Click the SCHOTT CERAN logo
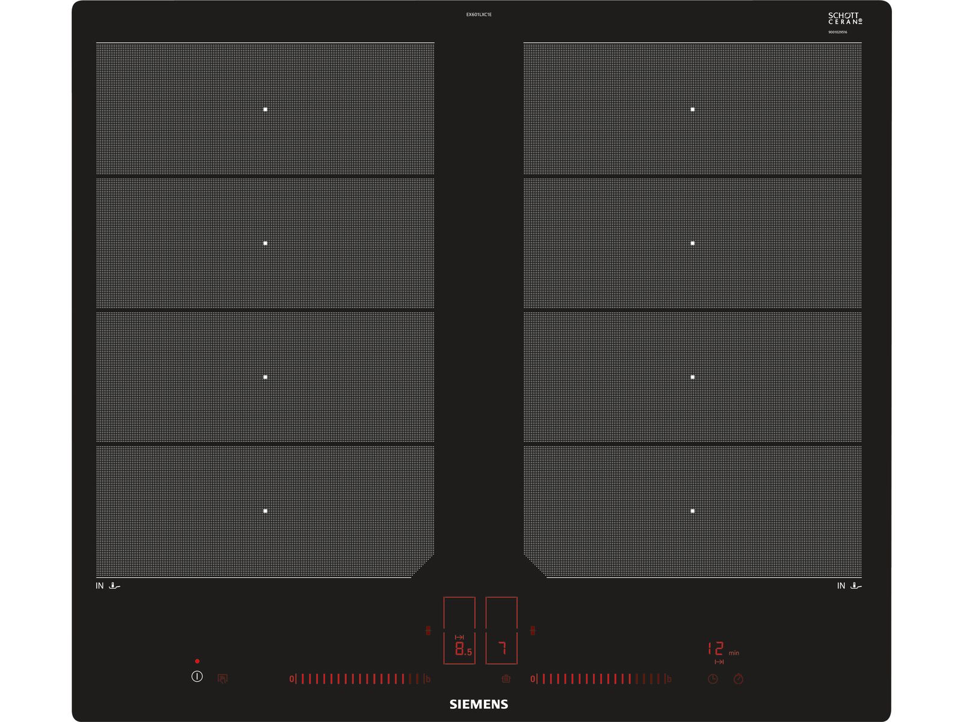This screenshot has width=963, height=722. click(x=845, y=19)
